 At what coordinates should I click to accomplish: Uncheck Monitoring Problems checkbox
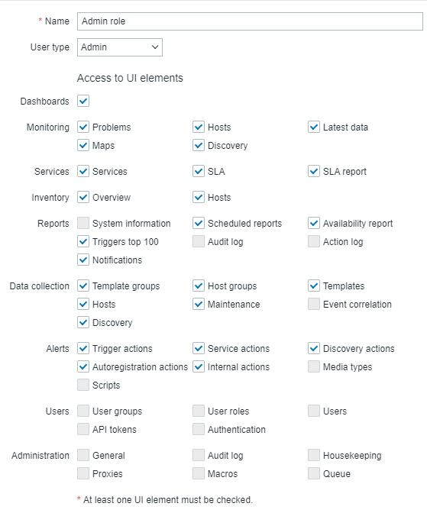coord(83,127)
